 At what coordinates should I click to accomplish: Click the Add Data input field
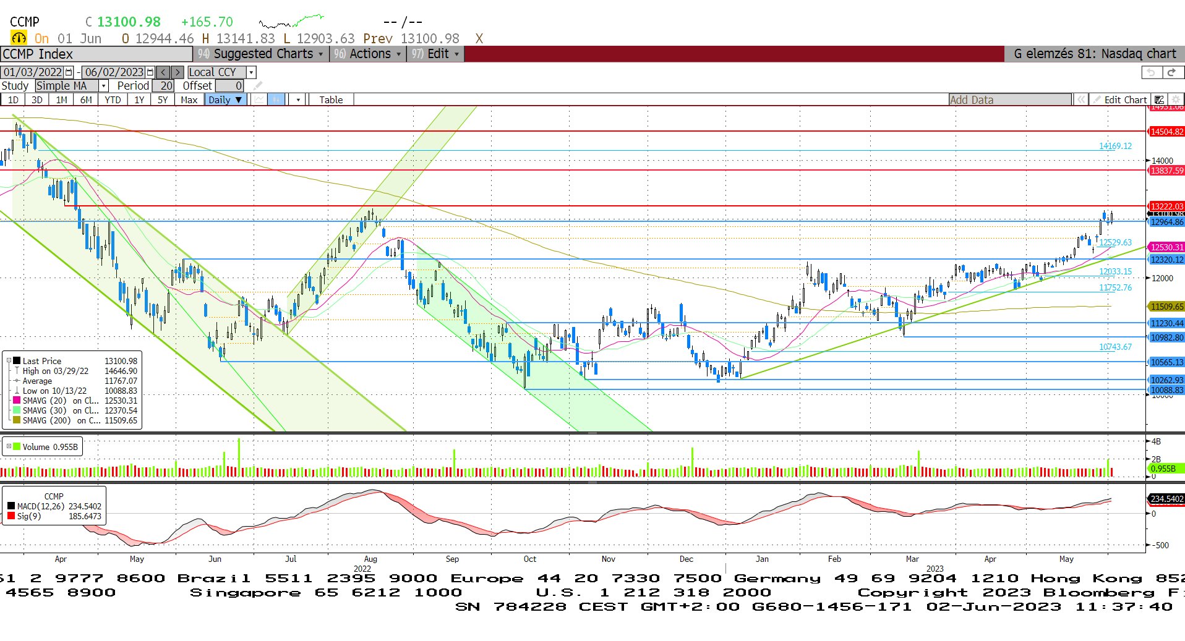point(1010,100)
